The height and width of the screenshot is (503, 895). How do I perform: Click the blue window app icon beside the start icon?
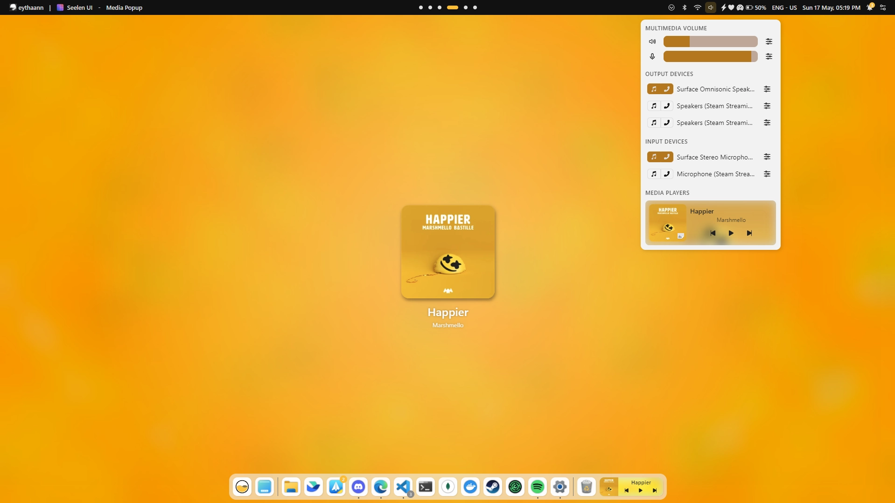point(265,487)
